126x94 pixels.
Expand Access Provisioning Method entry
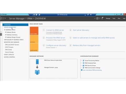click(81, 61)
